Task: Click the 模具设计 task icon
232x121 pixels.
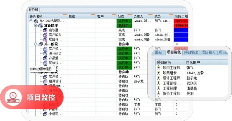Action: coord(45,81)
